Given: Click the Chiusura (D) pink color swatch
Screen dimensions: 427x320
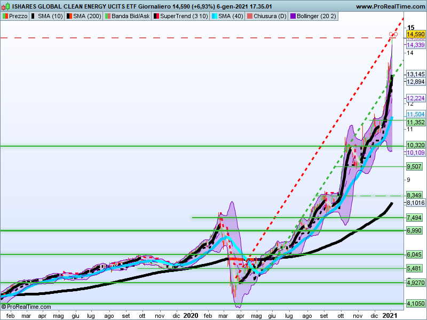Looking at the screenshot, I should (x=250, y=17).
